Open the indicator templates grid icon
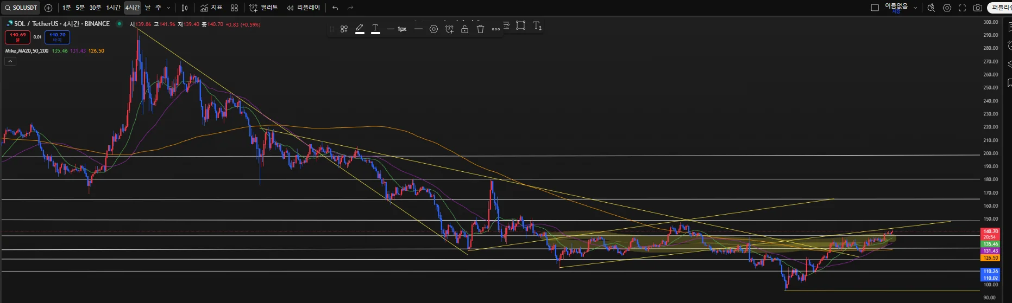The height and width of the screenshot is (303, 1012). pos(234,8)
